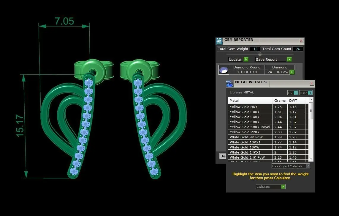Toggle the User library switch
The image size is (339, 216).
coord(310,93)
